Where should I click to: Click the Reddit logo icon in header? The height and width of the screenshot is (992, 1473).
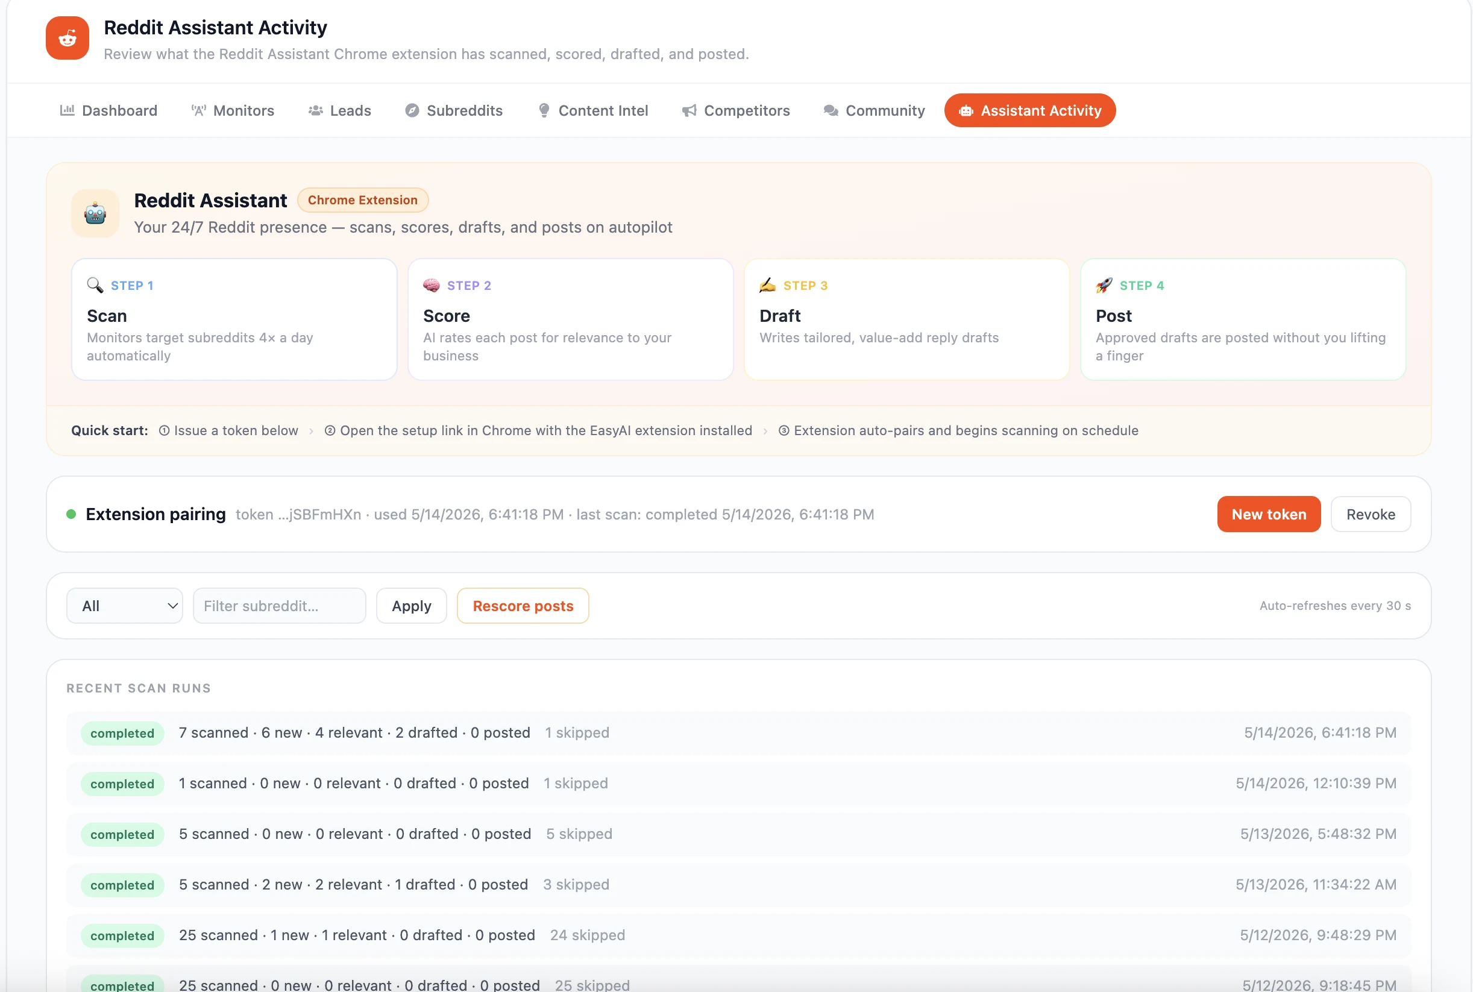[67, 38]
